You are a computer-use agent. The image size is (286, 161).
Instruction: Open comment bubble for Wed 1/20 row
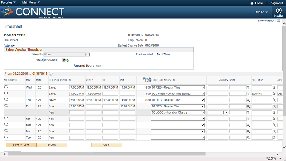pyautogui.click(x=6, y=87)
